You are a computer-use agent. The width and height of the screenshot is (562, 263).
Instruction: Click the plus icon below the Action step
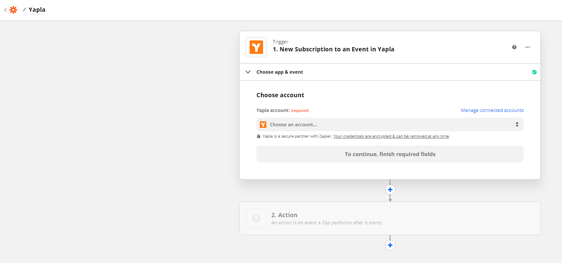click(x=390, y=244)
